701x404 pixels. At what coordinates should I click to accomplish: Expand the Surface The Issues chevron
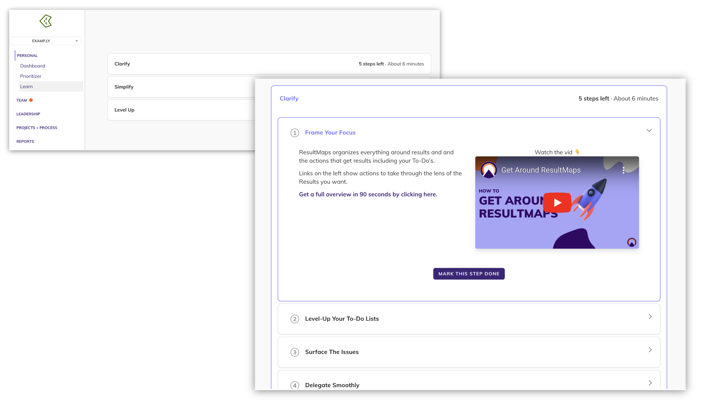coord(650,350)
